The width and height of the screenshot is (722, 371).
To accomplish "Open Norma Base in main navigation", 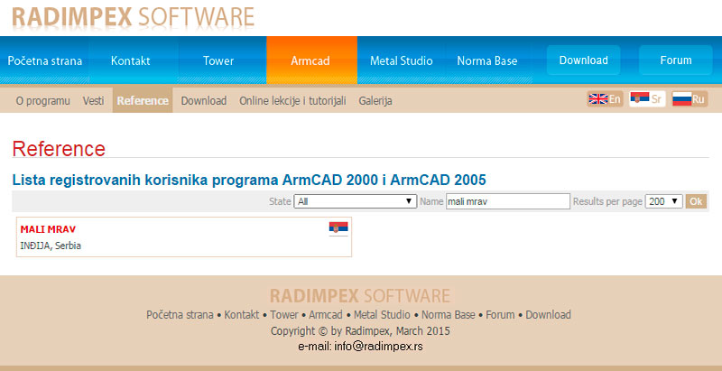I will (x=486, y=60).
